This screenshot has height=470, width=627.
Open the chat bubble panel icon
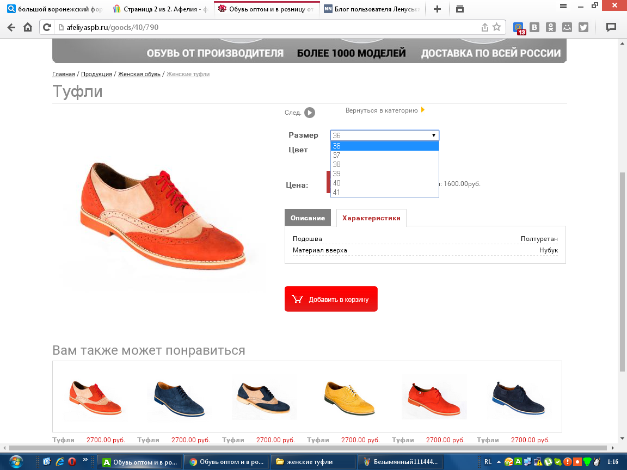click(611, 27)
